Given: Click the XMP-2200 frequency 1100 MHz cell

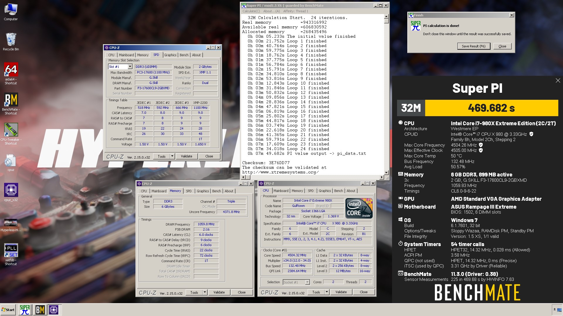Looking at the screenshot, I should click(x=201, y=108).
